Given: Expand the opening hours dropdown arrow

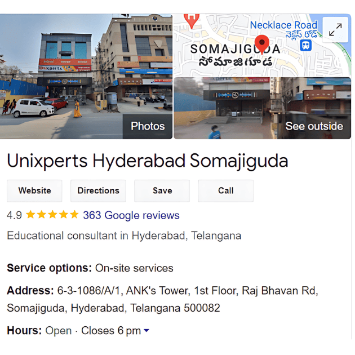Looking at the screenshot, I should pyautogui.click(x=147, y=330).
